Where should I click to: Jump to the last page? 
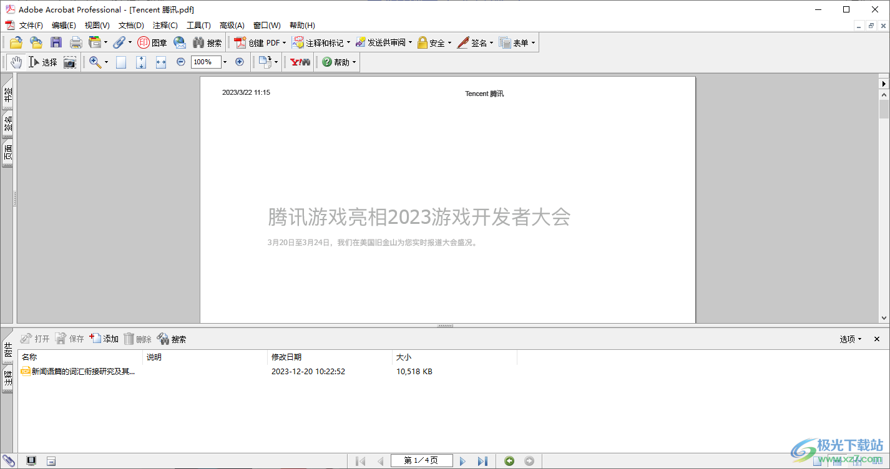[482, 461]
